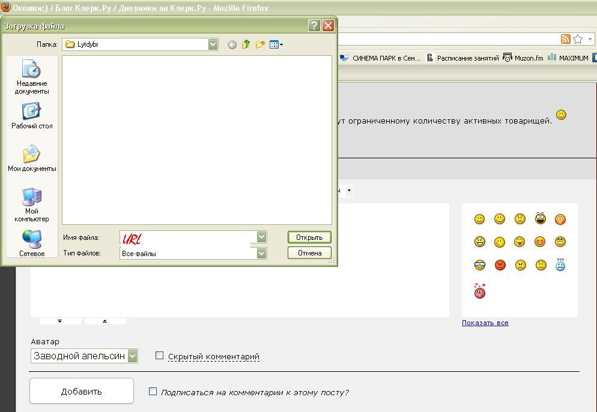
Task: Click the Показать все link
Action: (485, 323)
